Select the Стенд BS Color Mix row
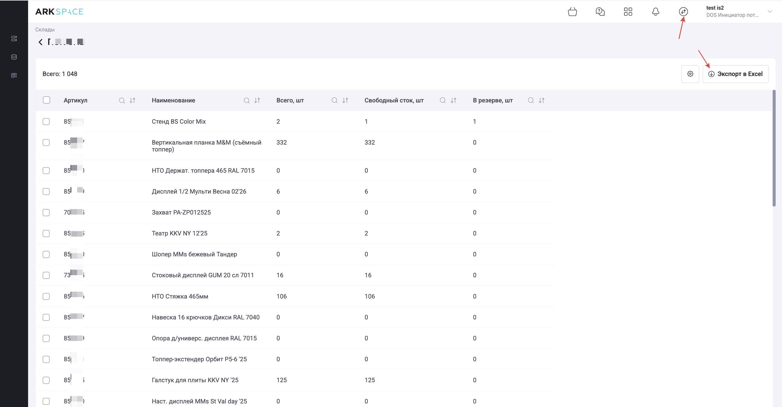The image size is (782, 407). pos(46,122)
